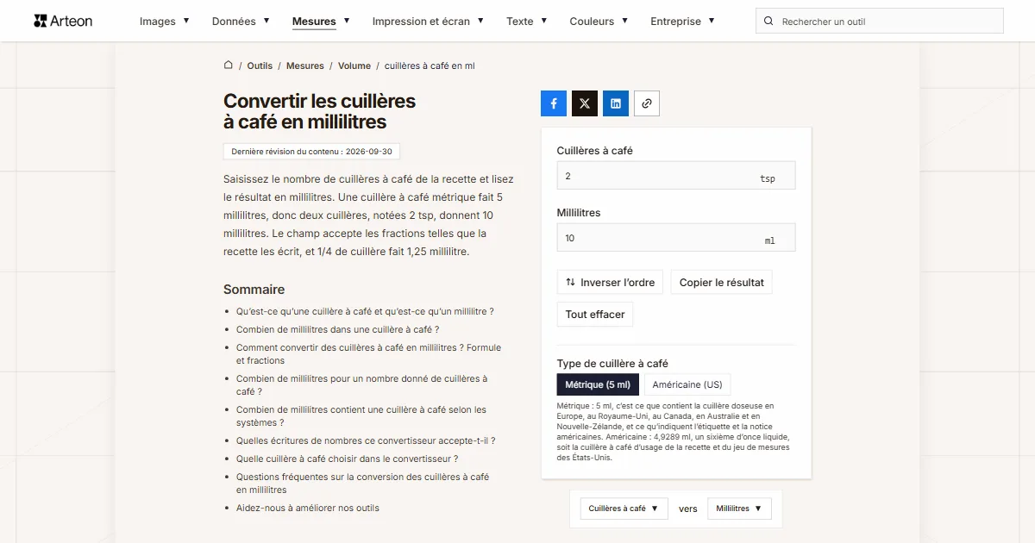Open 'cuillère à café selon les systèmes' link
The image size is (1035, 543).
coord(361,416)
